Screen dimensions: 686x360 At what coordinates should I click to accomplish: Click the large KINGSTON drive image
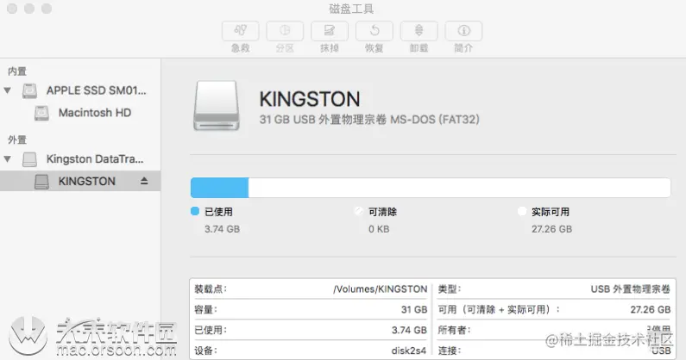pos(217,106)
